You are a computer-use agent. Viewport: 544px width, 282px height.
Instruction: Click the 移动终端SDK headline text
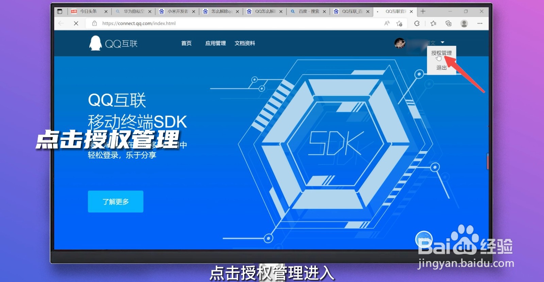coord(137,121)
